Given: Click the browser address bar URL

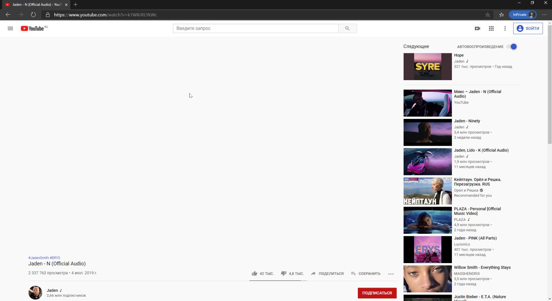Looking at the screenshot, I should (x=105, y=15).
